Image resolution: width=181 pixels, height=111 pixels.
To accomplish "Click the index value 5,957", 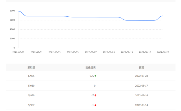I will 31,105.
